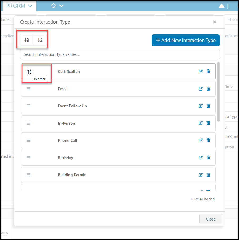This screenshot has width=239, height=240.
Task: Expand the favorites dropdown chevron
Action: (61, 6)
